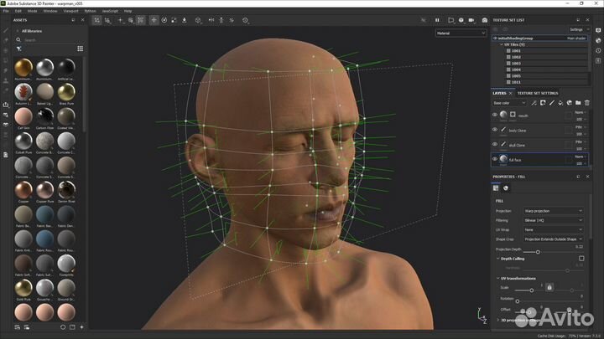Open the Texture Set List Settings dropdown

[579, 29]
